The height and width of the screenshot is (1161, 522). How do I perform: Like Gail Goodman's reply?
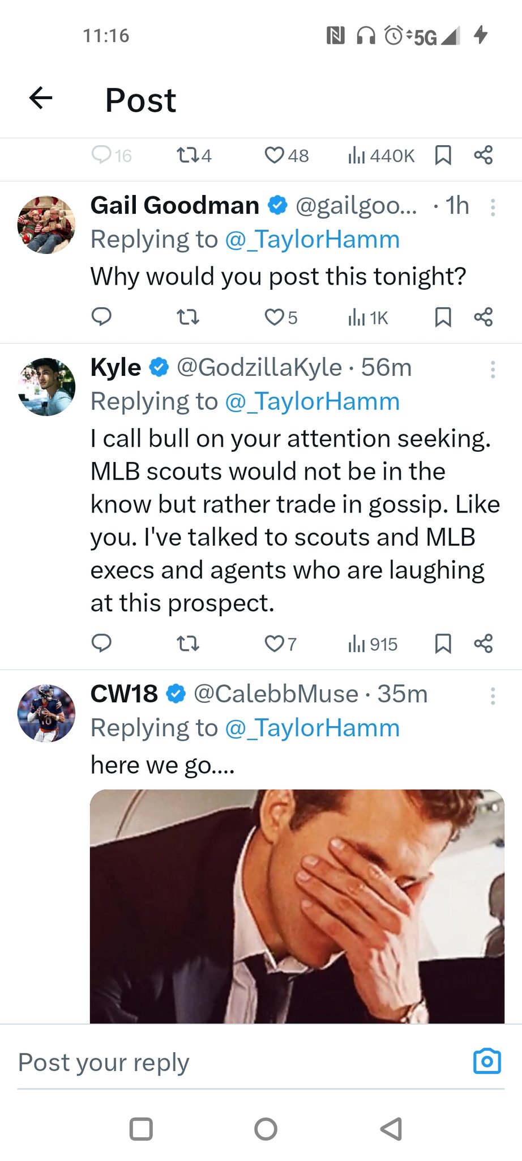pyautogui.click(x=274, y=317)
